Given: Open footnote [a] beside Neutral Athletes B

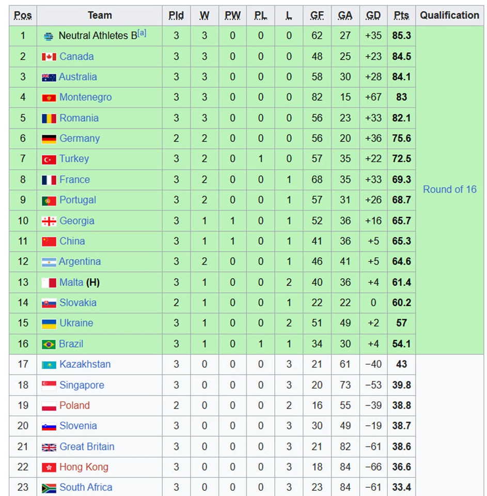Looking at the screenshot, I should 142,34.
